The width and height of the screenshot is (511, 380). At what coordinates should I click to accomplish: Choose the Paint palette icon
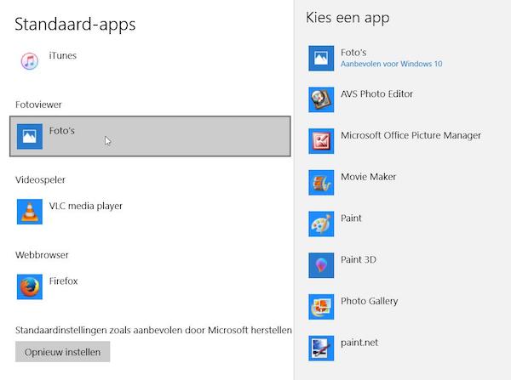pyautogui.click(x=321, y=224)
